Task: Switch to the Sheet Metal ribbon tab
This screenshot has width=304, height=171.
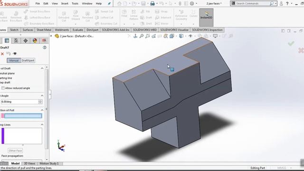Action: click(x=44, y=30)
